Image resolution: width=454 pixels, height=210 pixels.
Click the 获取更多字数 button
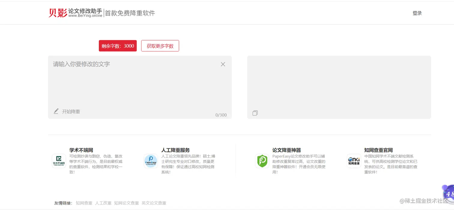(x=160, y=46)
